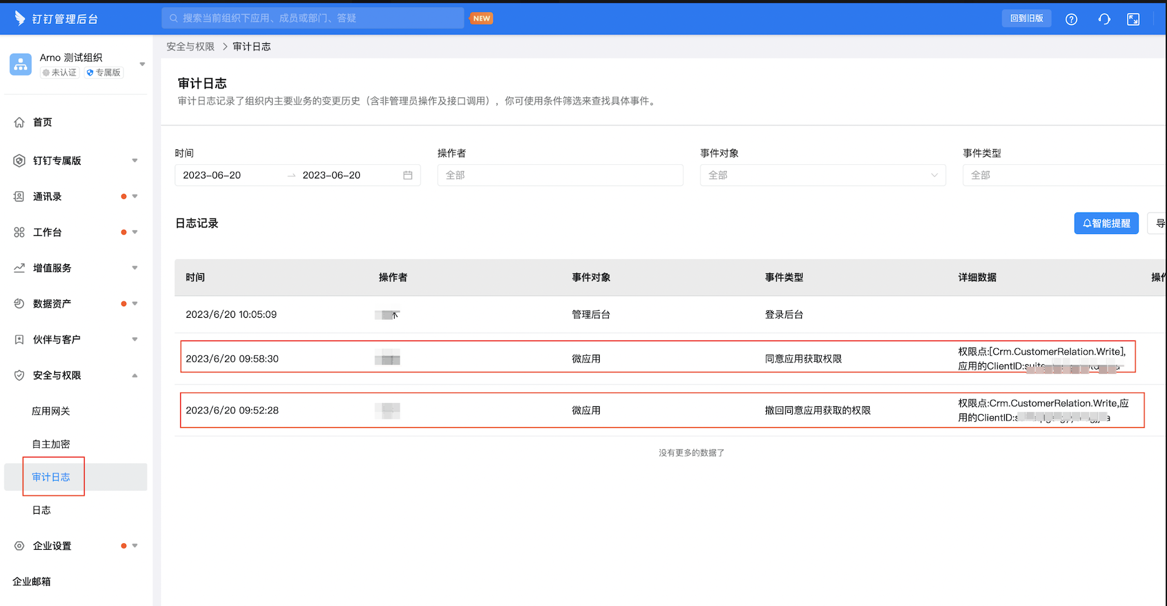
Task: Click the contacts icon beside 通讯录
Action: coord(19,196)
